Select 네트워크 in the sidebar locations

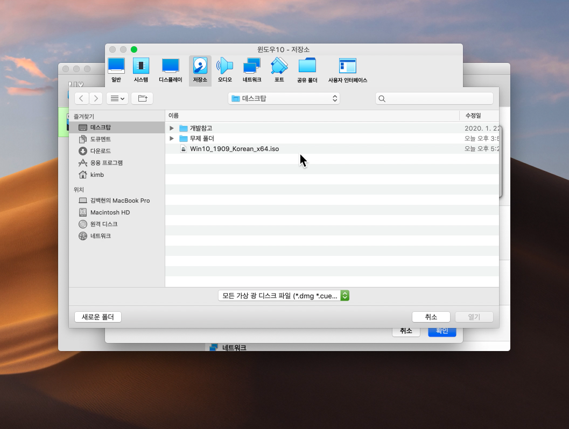click(117, 236)
